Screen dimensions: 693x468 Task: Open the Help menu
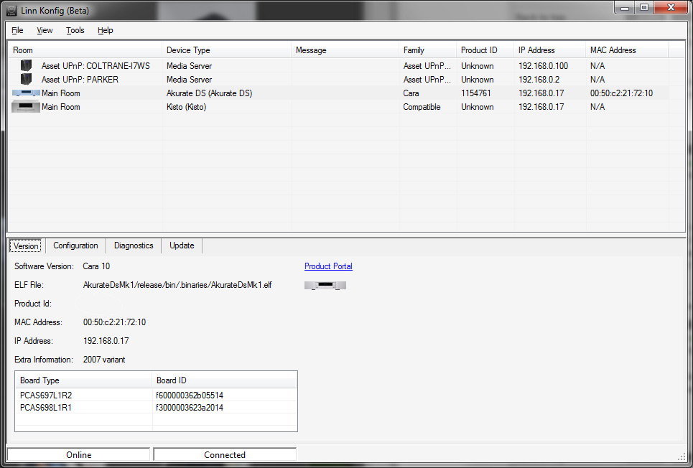105,30
